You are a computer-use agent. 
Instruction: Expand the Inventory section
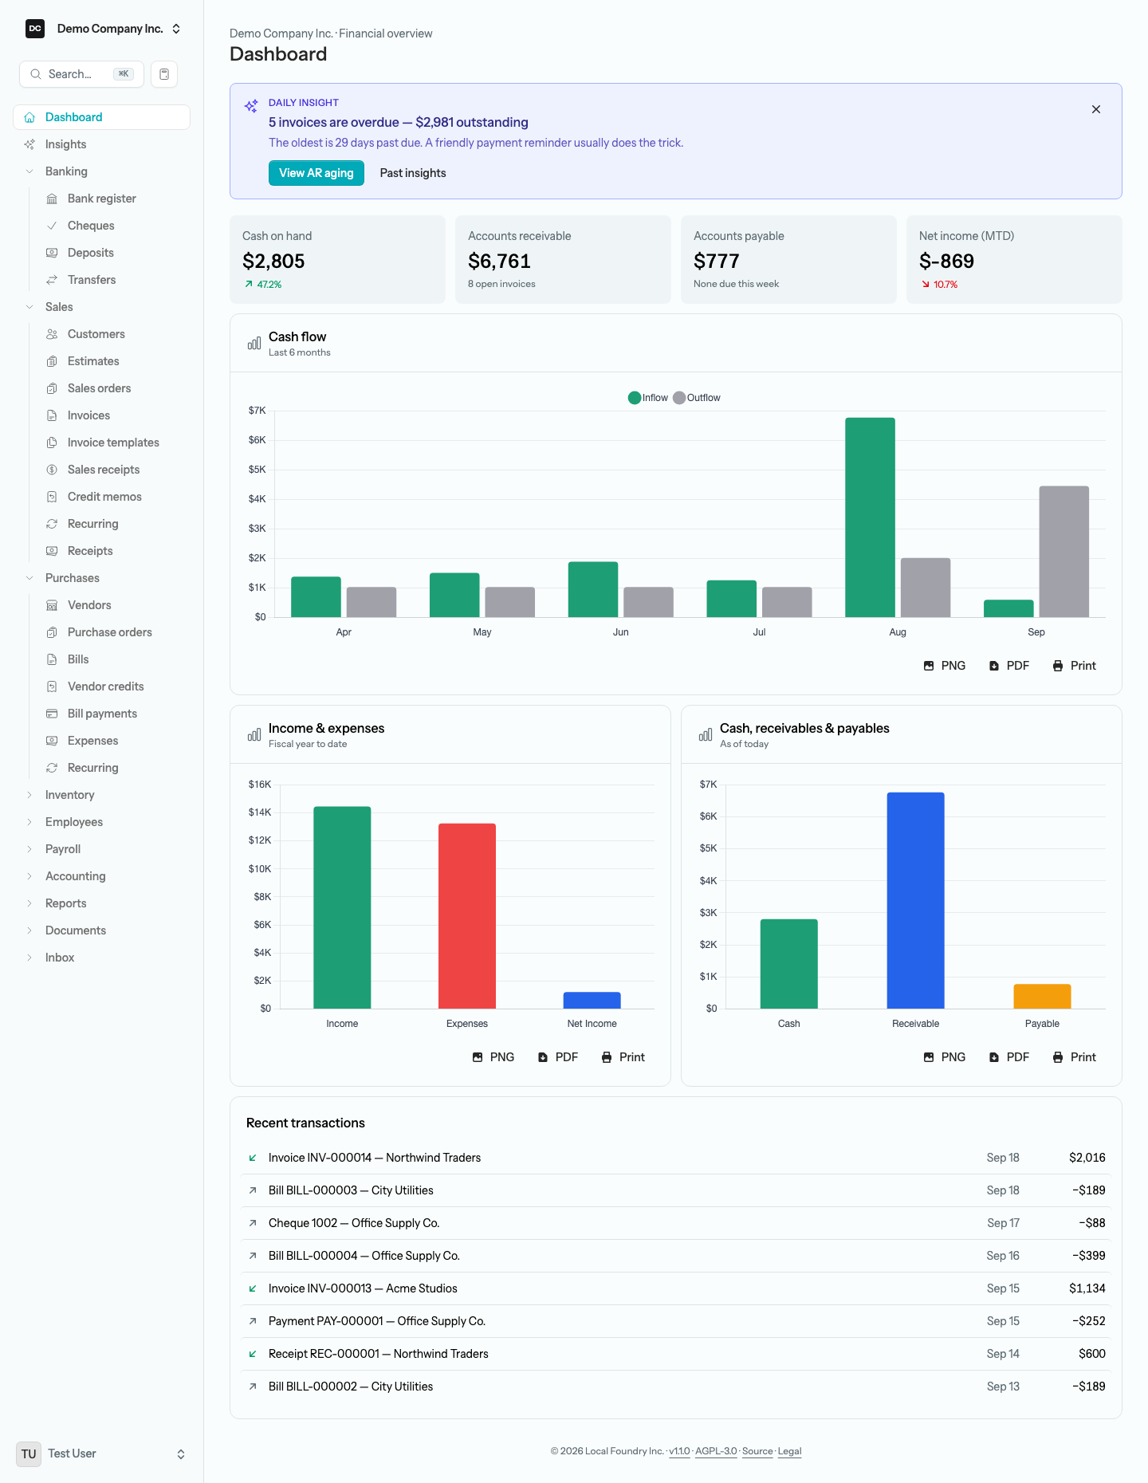102,795
